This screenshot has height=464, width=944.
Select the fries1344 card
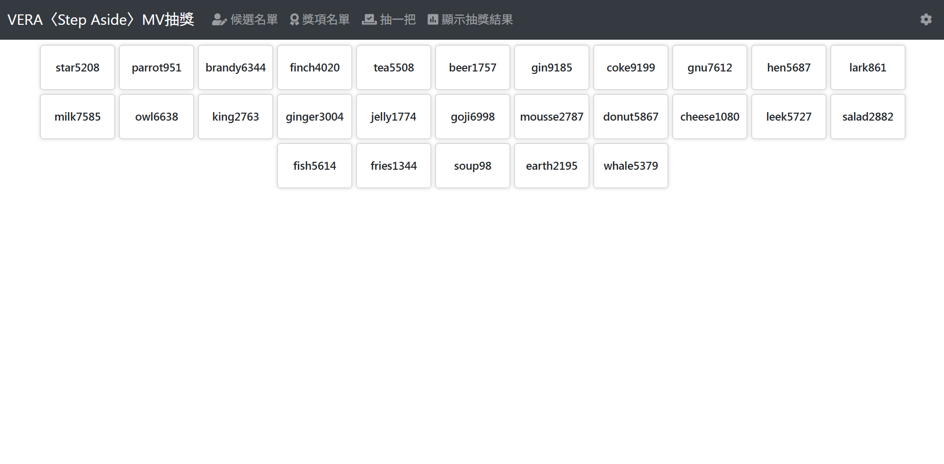click(x=394, y=166)
